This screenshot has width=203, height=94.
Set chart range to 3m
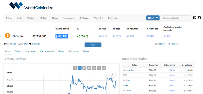89,68
